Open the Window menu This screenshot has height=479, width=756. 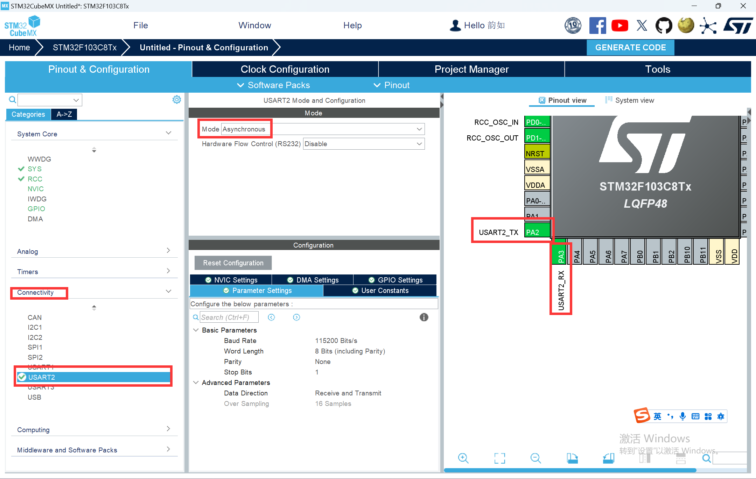pyautogui.click(x=255, y=25)
